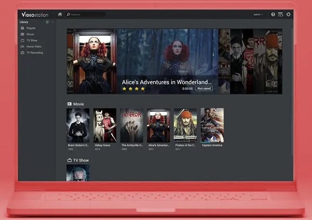Go to the Home icon
312x220 pixels.
[60, 14]
